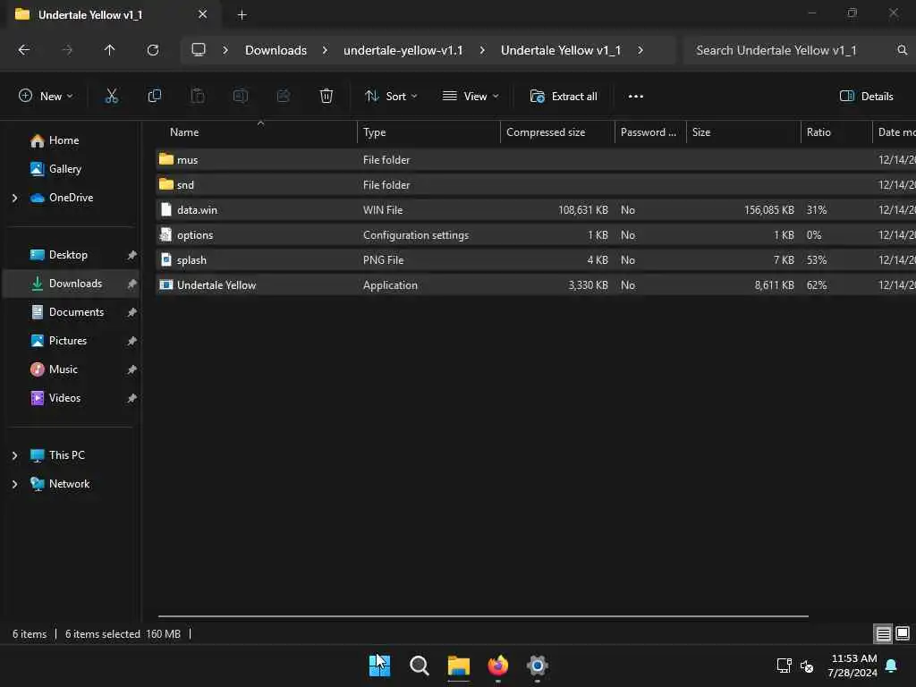Open Pictures in the sidebar
Image resolution: width=916 pixels, height=687 pixels.
(x=68, y=341)
